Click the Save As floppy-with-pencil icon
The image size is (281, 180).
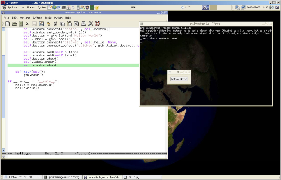[x=41, y=24]
